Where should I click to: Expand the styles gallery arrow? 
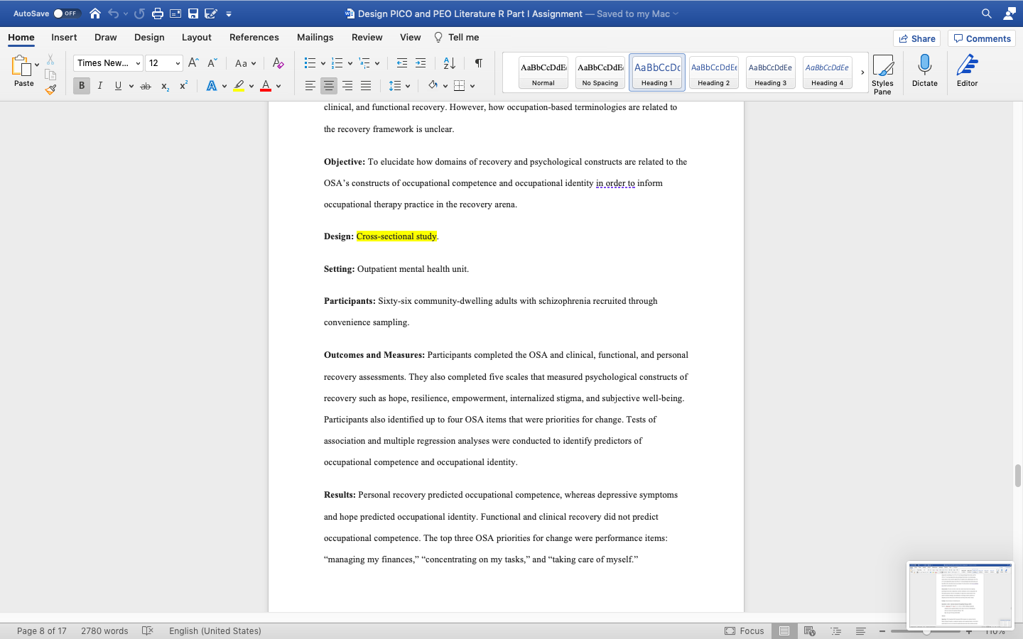point(862,72)
